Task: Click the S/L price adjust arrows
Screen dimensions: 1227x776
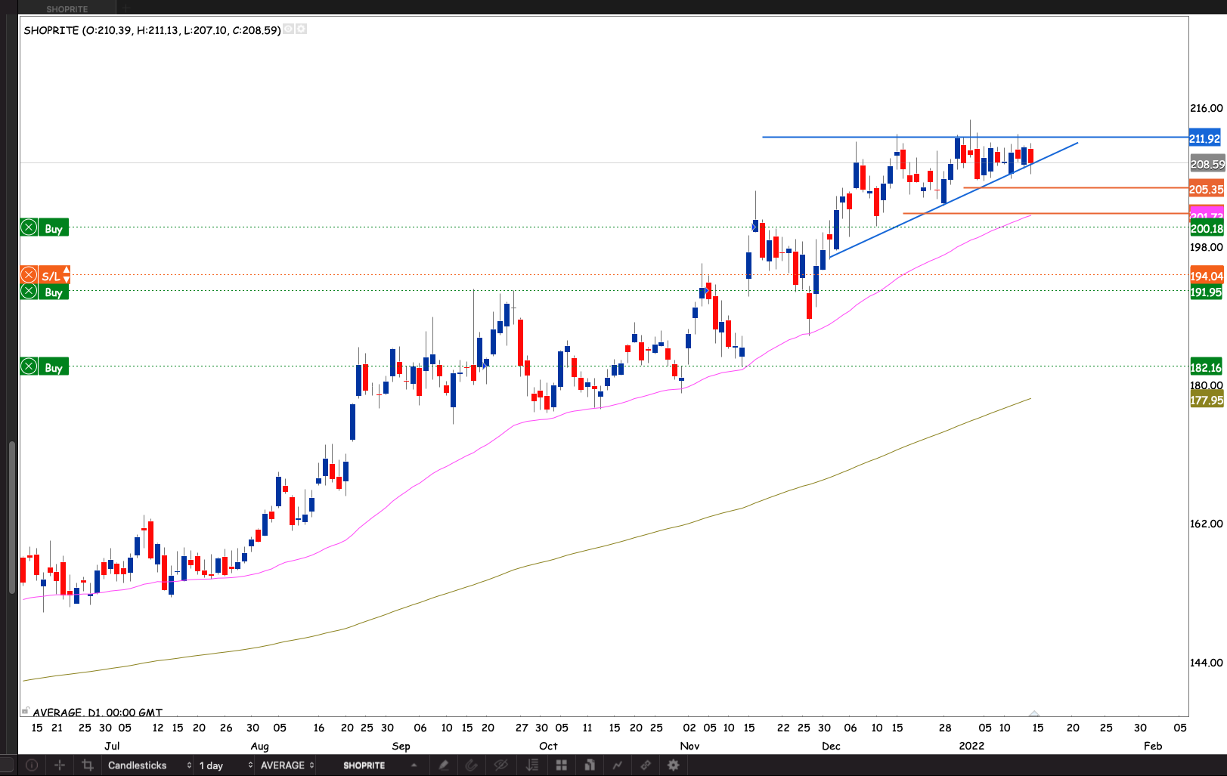Action: [67, 275]
